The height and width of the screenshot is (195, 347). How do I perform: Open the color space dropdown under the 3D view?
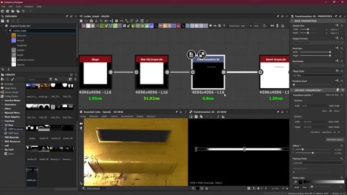coord(97,188)
